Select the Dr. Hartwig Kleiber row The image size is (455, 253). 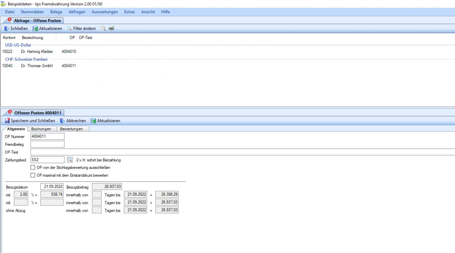point(37,51)
